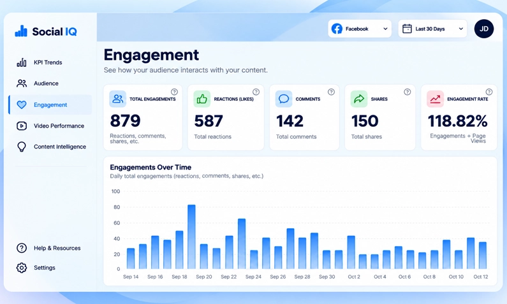The image size is (507, 304).
Task: Click the Engagements Over Time heading
Action: (151, 168)
